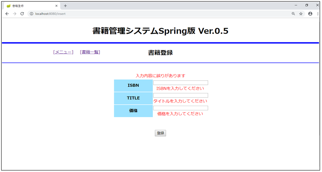This screenshot has height=172, width=322.
Task: Open the Chrome profile icon
Action: click(310, 13)
